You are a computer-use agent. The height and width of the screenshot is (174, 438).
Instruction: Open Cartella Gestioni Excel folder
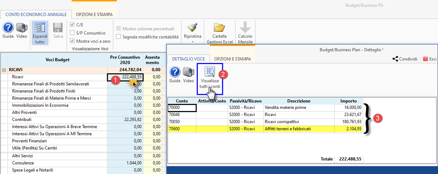click(x=219, y=28)
